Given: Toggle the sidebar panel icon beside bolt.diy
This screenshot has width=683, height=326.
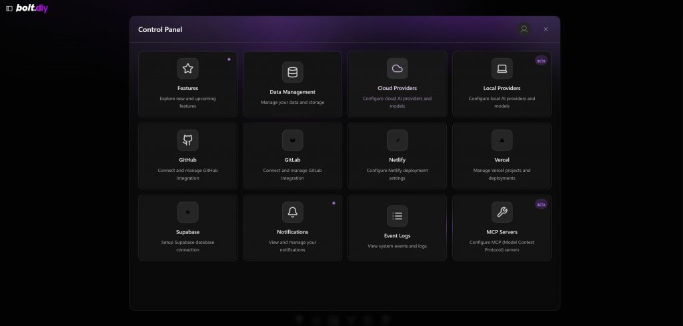Looking at the screenshot, I should coord(9,9).
